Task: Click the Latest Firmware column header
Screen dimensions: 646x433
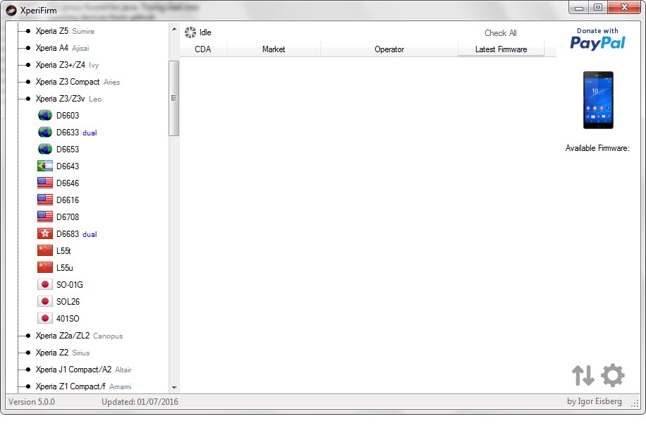Action: click(501, 49)
